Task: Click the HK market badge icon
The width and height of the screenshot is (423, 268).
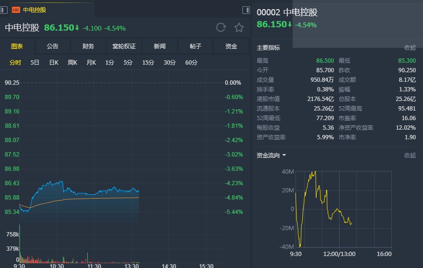Action: coord(16,10)
